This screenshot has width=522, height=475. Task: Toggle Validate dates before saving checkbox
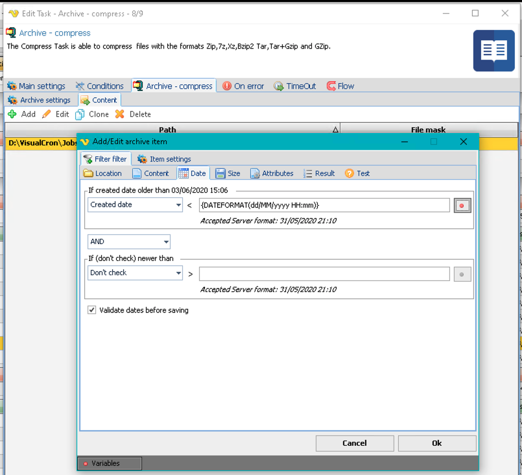pyautogui.click(x=92, y=310)
